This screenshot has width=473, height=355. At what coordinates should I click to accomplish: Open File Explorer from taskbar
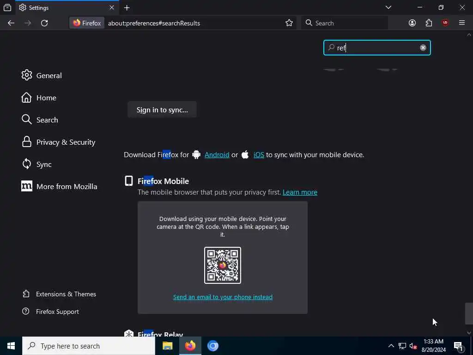point(167,346)
